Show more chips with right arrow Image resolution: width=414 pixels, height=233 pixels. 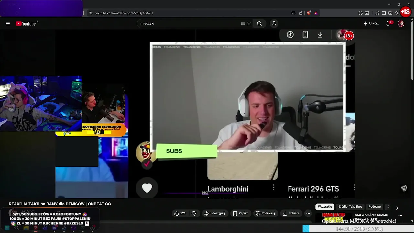(397, 208)
